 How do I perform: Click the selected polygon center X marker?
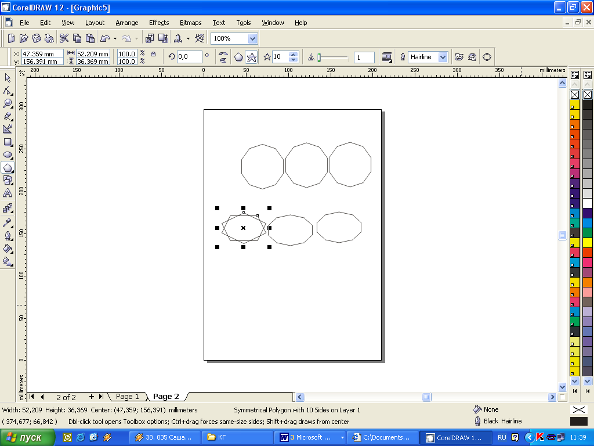coord(243,228)
